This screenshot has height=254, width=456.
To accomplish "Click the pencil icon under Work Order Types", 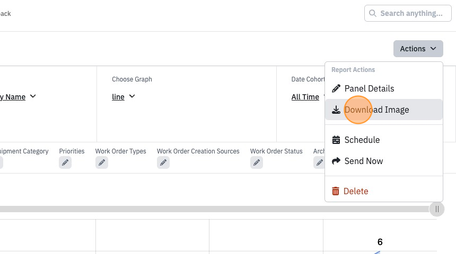I will 102,162.
